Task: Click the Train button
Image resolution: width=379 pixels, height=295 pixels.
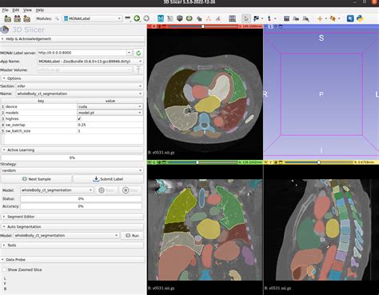Action: click(106, 190)
